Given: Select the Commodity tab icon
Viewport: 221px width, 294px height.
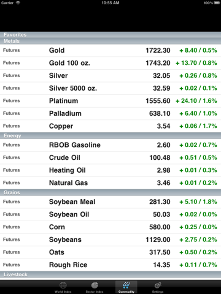Looking at the screenshot, I should pyautogui.click(x=126, y=285).
